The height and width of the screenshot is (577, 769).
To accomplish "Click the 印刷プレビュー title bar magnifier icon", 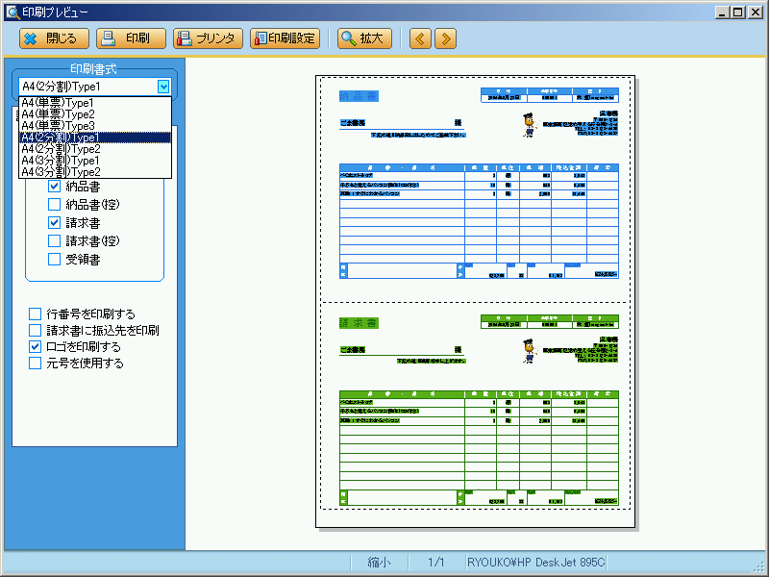I will coord(12,12).
